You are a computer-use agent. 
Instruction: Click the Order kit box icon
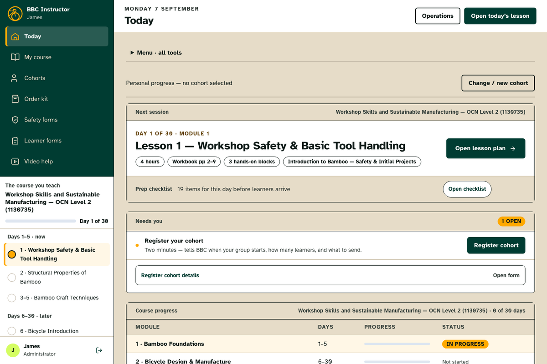[15, 99]
